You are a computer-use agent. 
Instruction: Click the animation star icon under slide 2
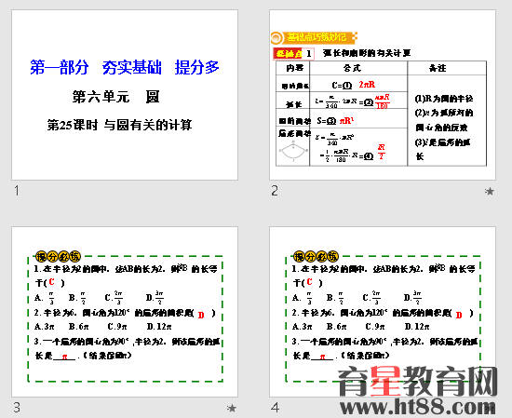point(490,191)
